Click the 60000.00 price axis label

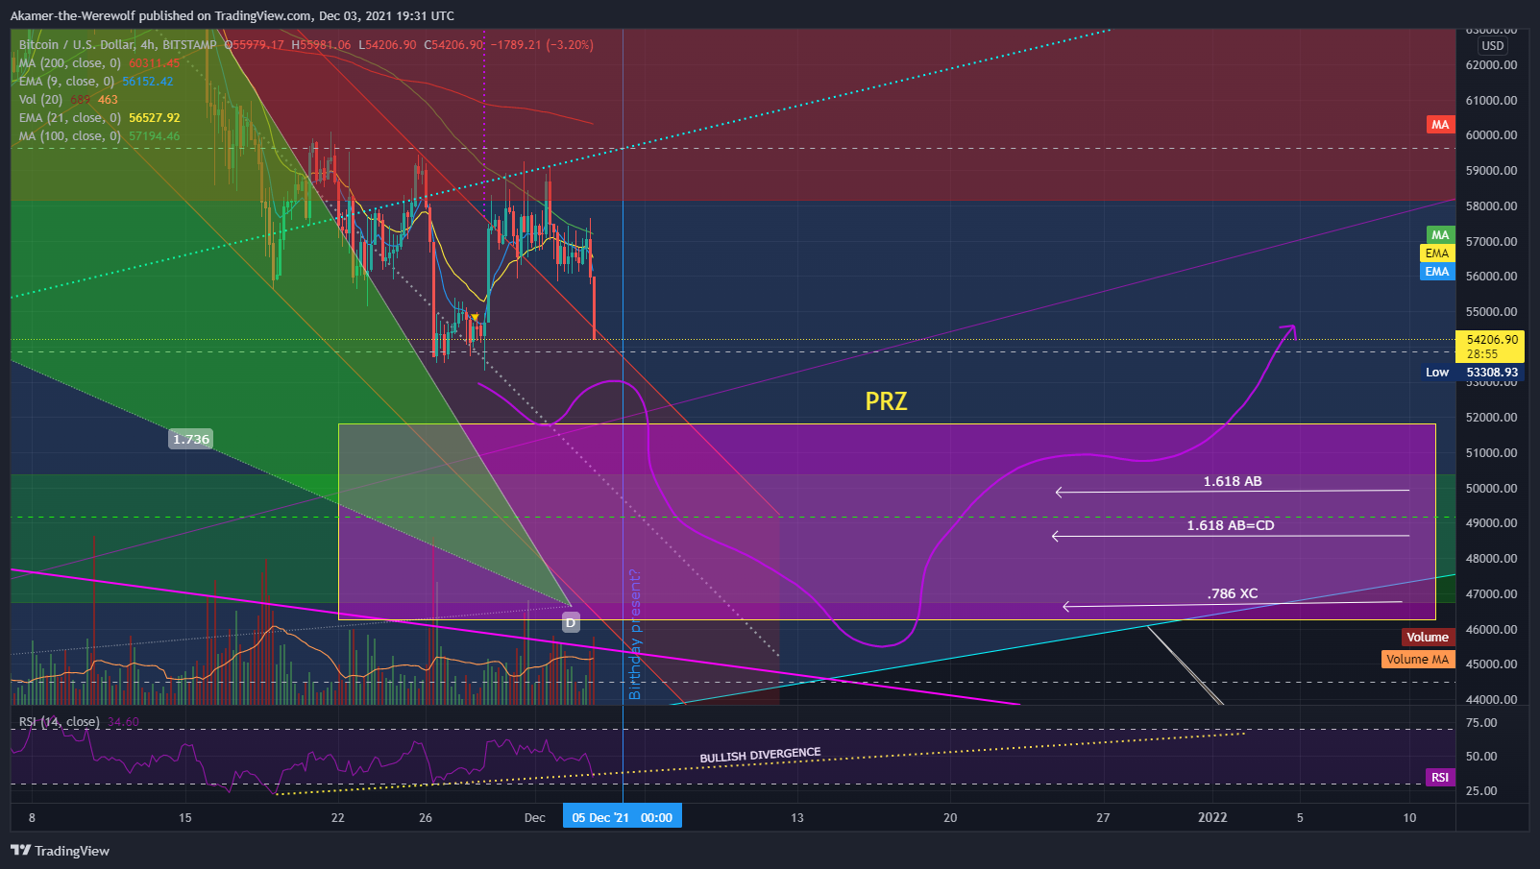pyautogui.click(x=1491, y=135)
